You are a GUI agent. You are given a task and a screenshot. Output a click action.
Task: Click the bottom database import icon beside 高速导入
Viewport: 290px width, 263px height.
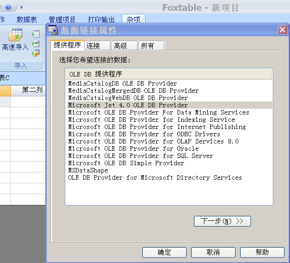(36, 53)
